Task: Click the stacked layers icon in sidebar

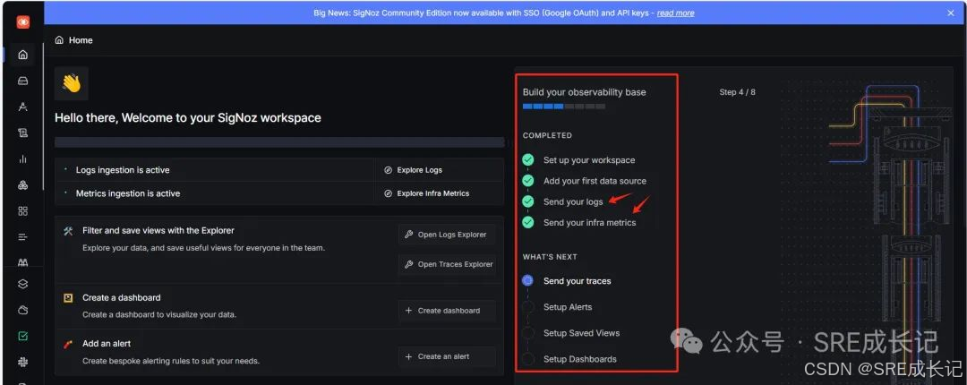Action: [x=22, y=285]
